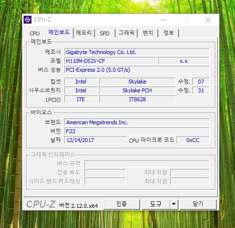Click the Skylake PCH field
The image size is (235, 228).
point(137,90)
